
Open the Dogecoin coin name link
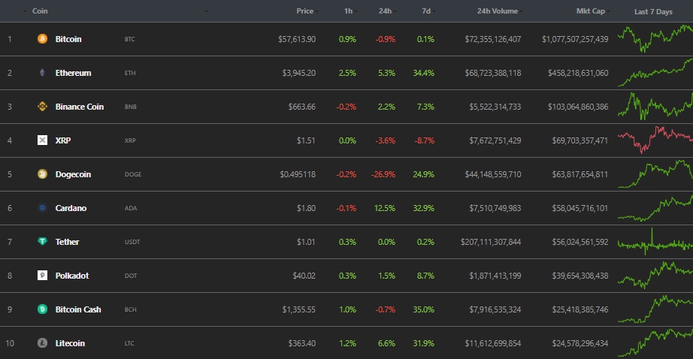pyautogui.click(x=73, y=174)
